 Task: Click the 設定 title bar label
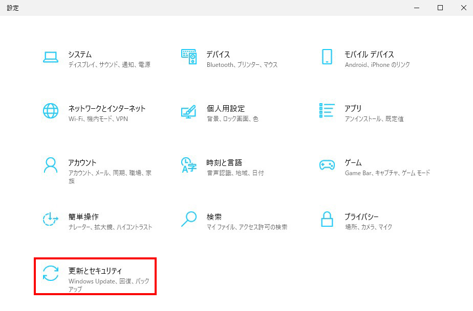click(13, 8)
